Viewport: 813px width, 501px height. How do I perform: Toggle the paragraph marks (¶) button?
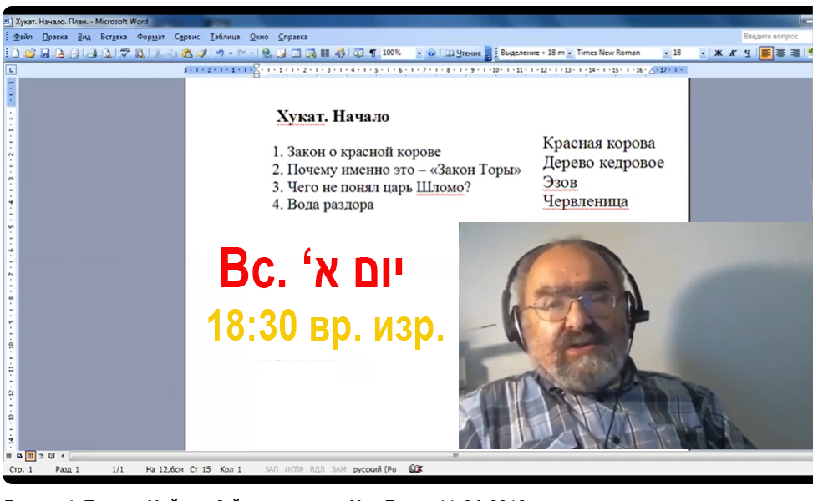tap(373, 53)
